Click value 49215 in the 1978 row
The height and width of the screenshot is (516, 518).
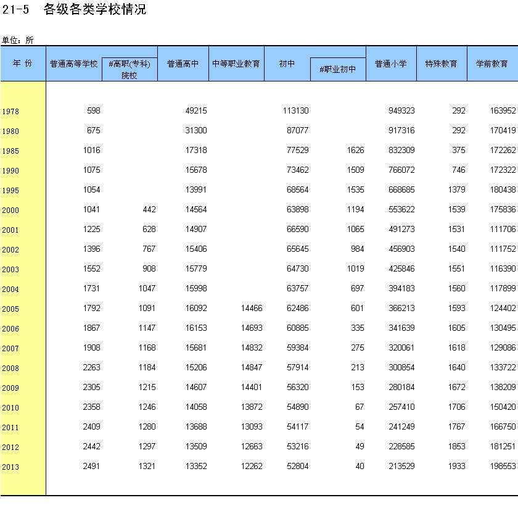click(196, 110)
